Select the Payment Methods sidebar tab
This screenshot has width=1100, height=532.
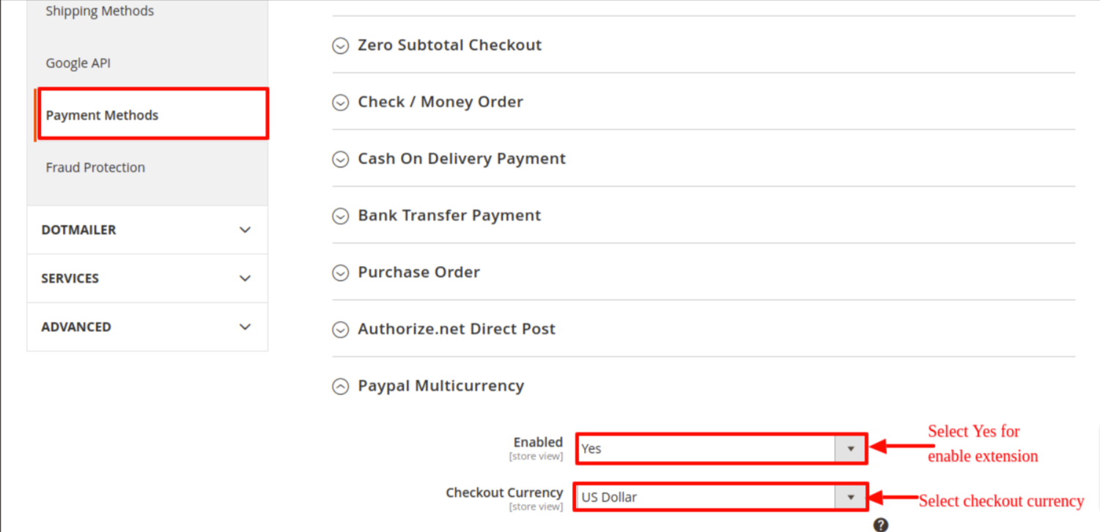(x=102, y=115)
